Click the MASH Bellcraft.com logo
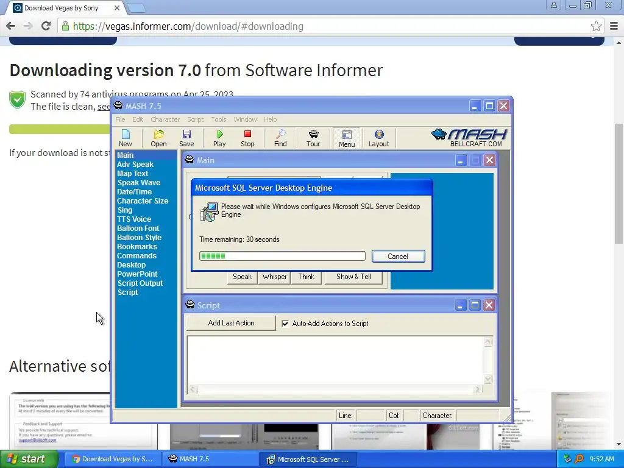The width and height of the screenshot is (624, 468). [x=470, y=138]
